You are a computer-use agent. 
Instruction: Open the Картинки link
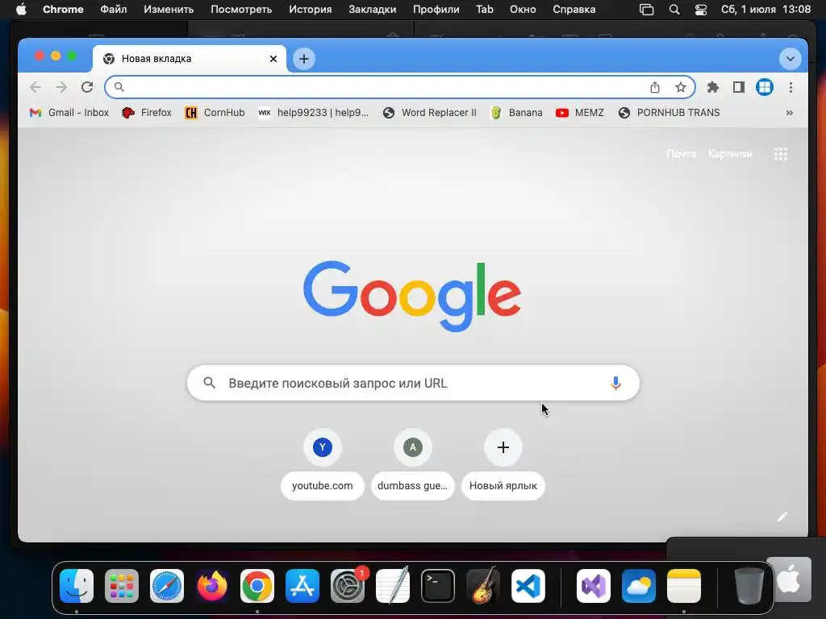(730, 154)
